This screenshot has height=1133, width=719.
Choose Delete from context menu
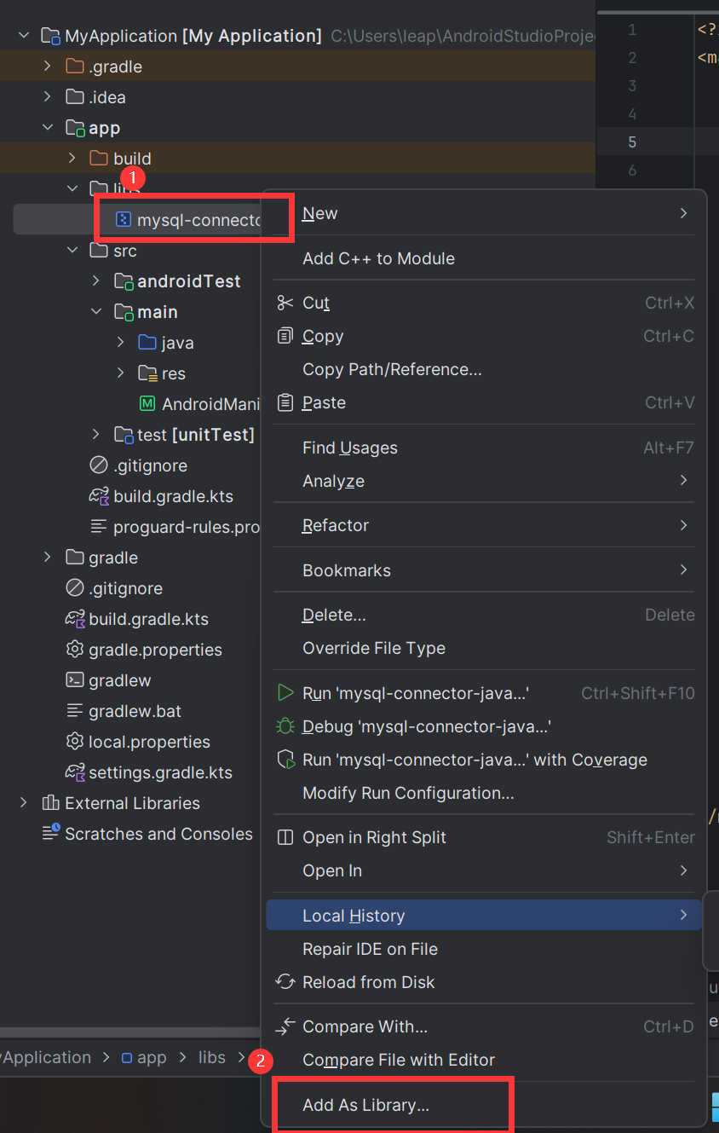(x=334, y=615)
